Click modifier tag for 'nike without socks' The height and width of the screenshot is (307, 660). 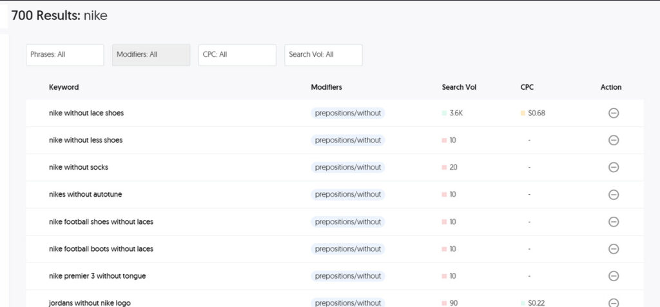click(348, 167)
